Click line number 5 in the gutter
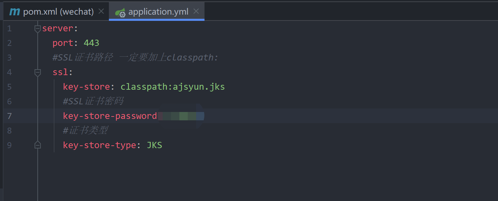Screen dimensions: 498x201 coord(9,87)
